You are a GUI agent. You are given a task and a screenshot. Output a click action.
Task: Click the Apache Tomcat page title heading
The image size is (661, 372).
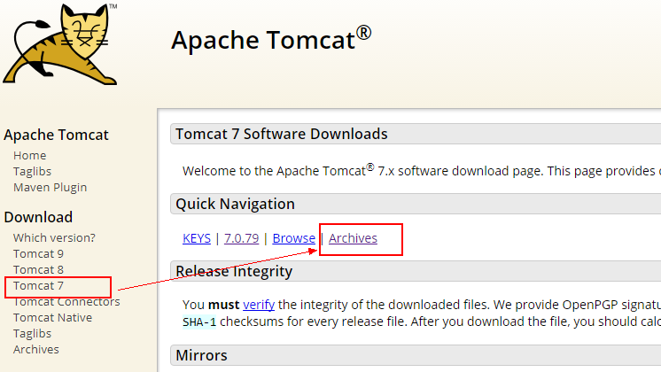[271, 40]
